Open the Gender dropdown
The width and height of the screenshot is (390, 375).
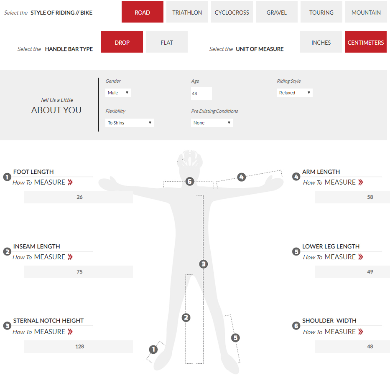point(118,93)
